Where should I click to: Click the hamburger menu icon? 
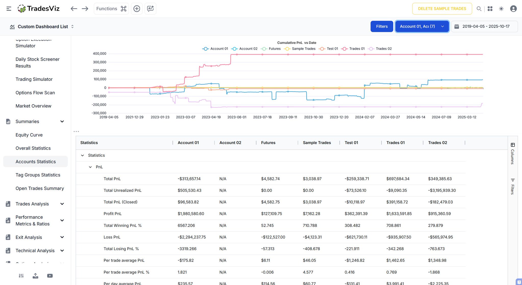(x=9, y=9)
